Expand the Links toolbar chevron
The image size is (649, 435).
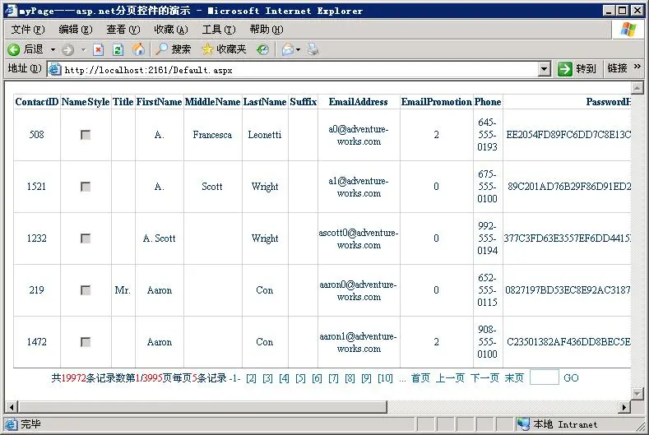[x=637, y=67]
